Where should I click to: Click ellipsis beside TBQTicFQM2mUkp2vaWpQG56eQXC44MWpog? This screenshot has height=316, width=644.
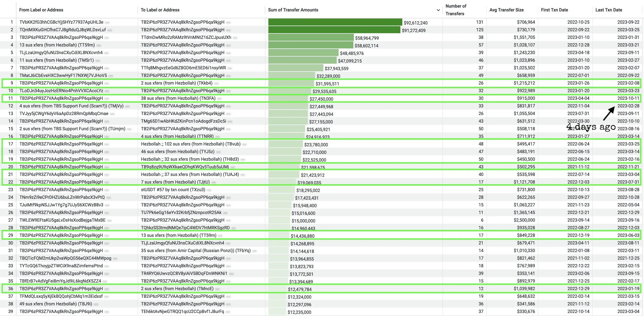click(115, 258)
